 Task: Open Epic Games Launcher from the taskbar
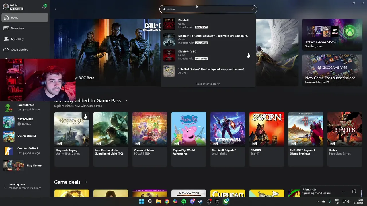tap(217, 201)
